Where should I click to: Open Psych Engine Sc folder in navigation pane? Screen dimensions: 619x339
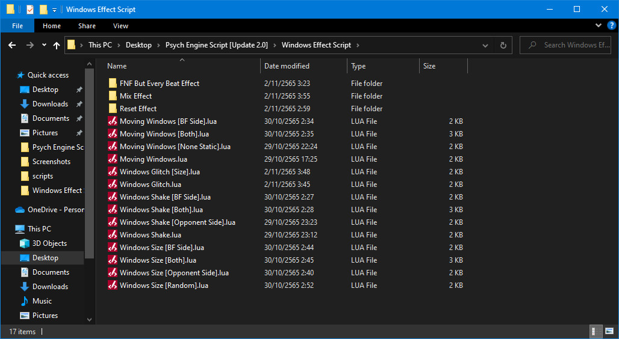[x=58, y=147]
